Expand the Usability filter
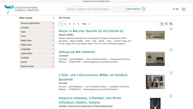Image resolution: width=193 pixels, height=109 pixels. pyautogui.click(x=37, y=58)
